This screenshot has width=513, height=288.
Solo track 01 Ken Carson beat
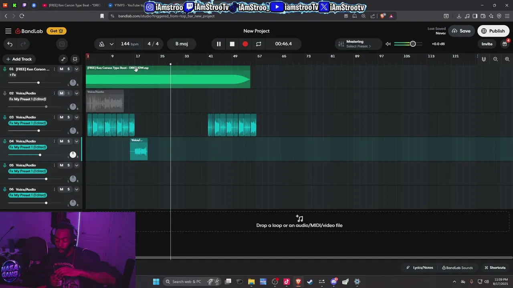(69, 69)
